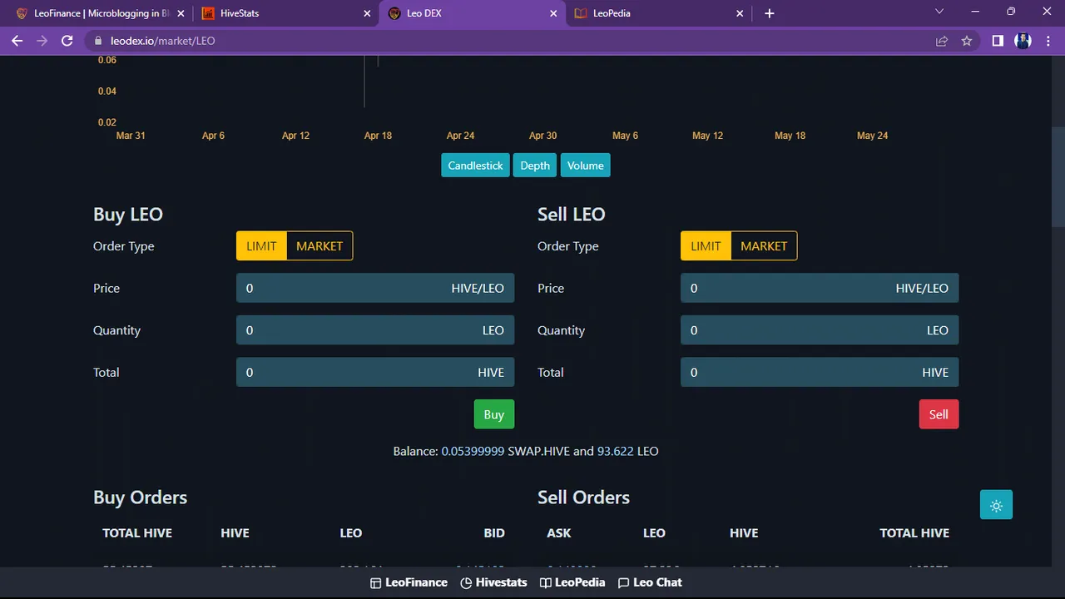Show the Volume chart
This screenshot has height=599, width=1065.
[x=586, y=166]
